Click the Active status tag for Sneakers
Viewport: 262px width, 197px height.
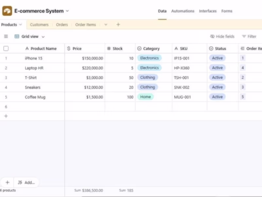coord(217,87)
